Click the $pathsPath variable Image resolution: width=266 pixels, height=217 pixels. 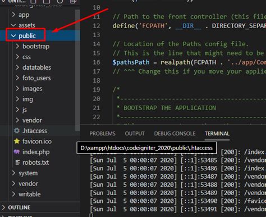tap(131, 62)
